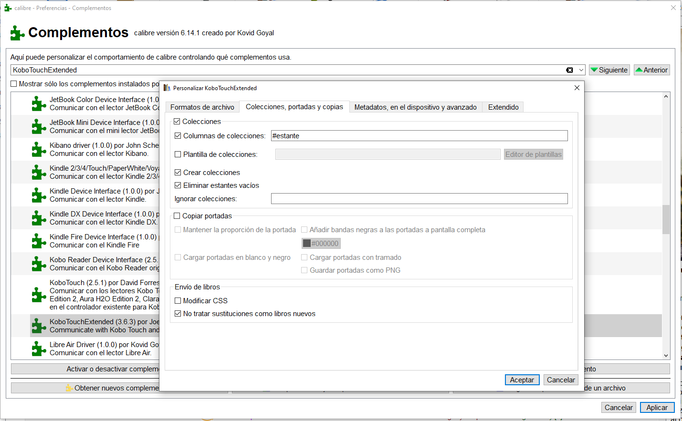
Task: Click the KoboTouchExtended plugin icon
Action: [x=39, y=326]
